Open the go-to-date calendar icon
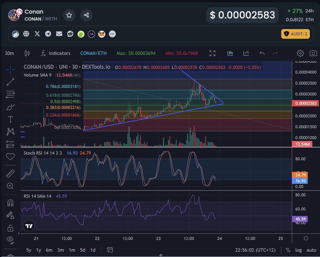 (110, 250)
